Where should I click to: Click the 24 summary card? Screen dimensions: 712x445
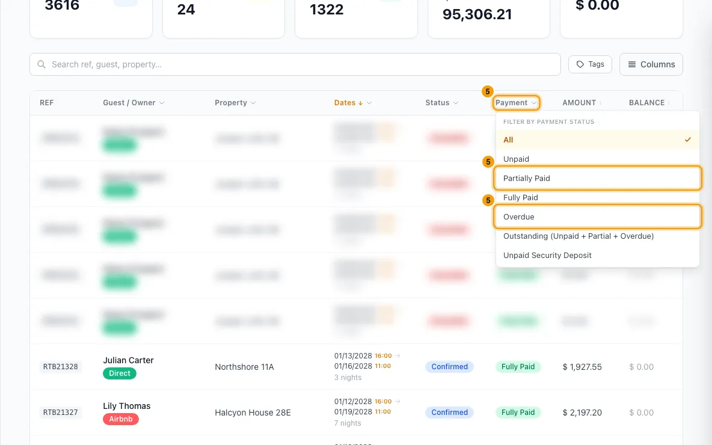coord(224,18)
